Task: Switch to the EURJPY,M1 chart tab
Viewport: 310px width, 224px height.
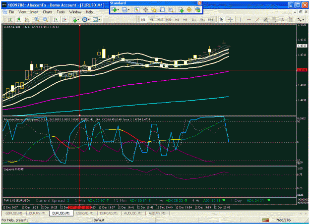Action: [37, 213]
